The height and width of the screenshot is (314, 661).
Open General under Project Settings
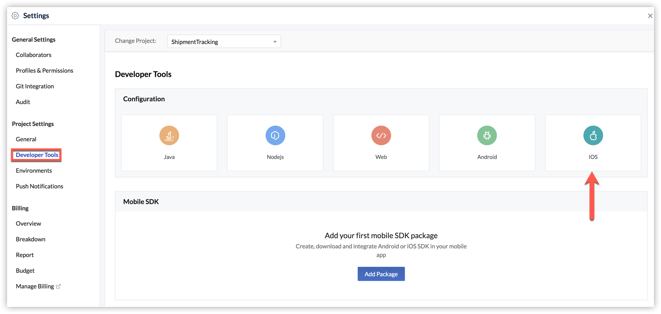pyautogui.click(x=26, y=139)
